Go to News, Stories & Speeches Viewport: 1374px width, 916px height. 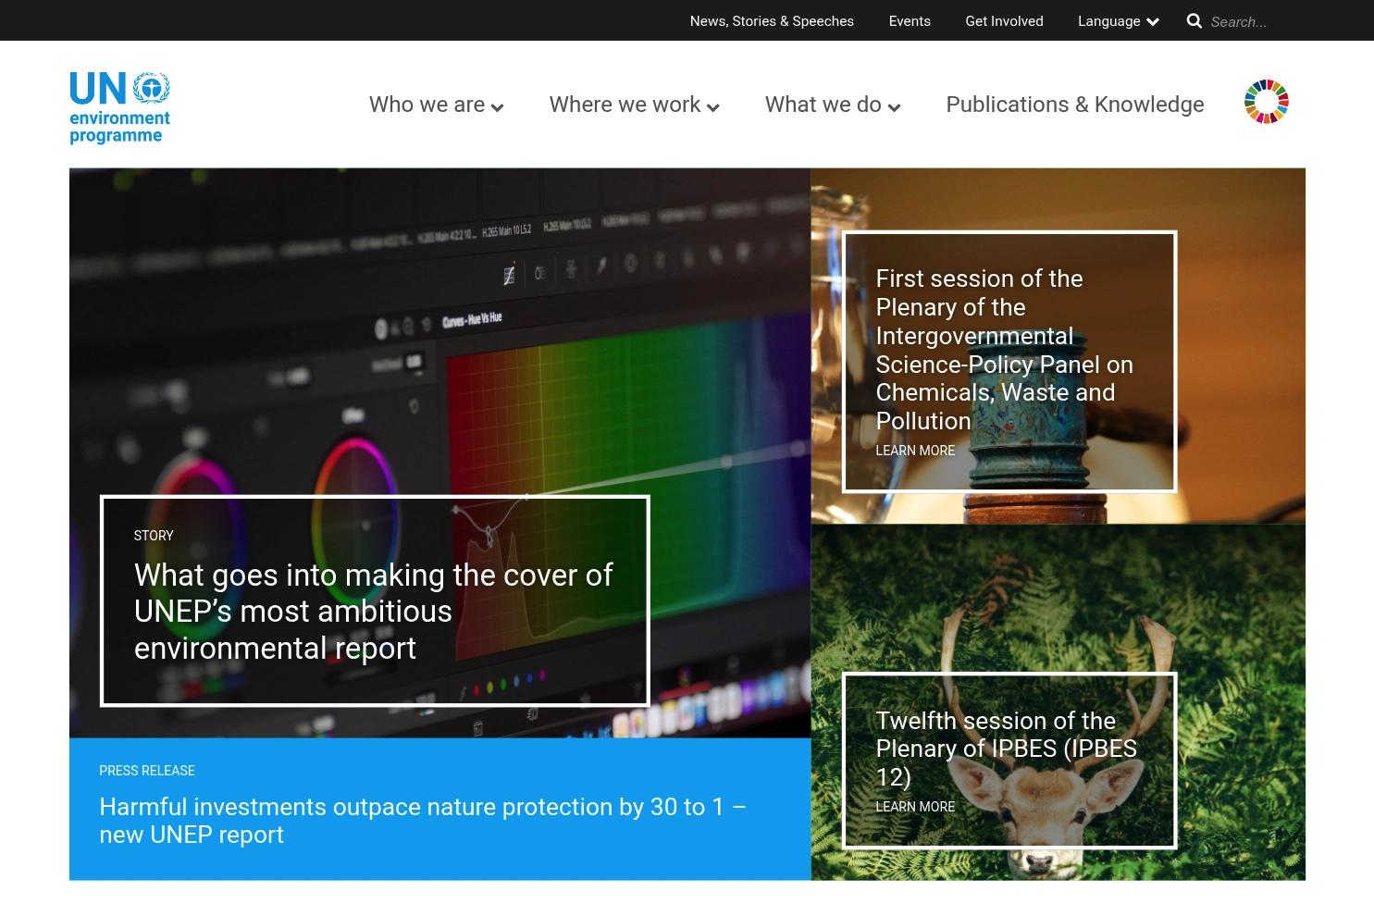[x=772, y=21]
